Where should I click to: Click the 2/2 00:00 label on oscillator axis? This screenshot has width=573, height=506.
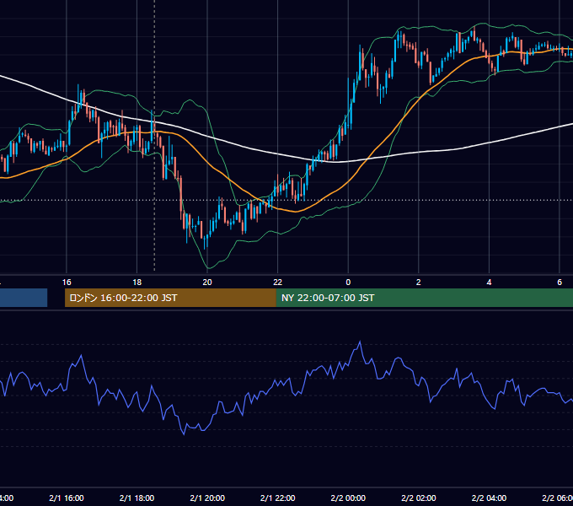[348, 498]
